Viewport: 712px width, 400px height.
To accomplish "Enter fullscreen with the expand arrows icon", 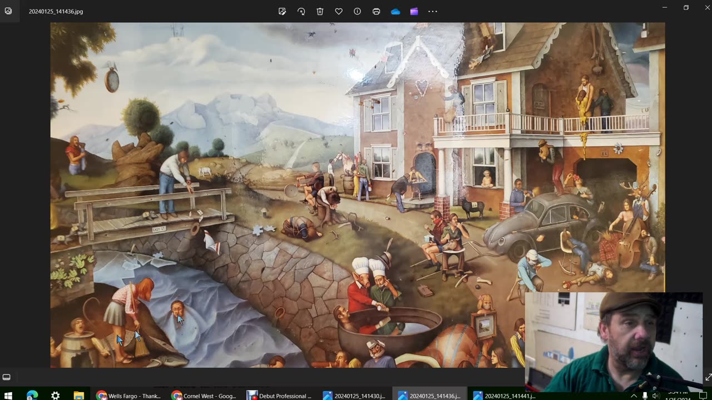I will [708, 378].
